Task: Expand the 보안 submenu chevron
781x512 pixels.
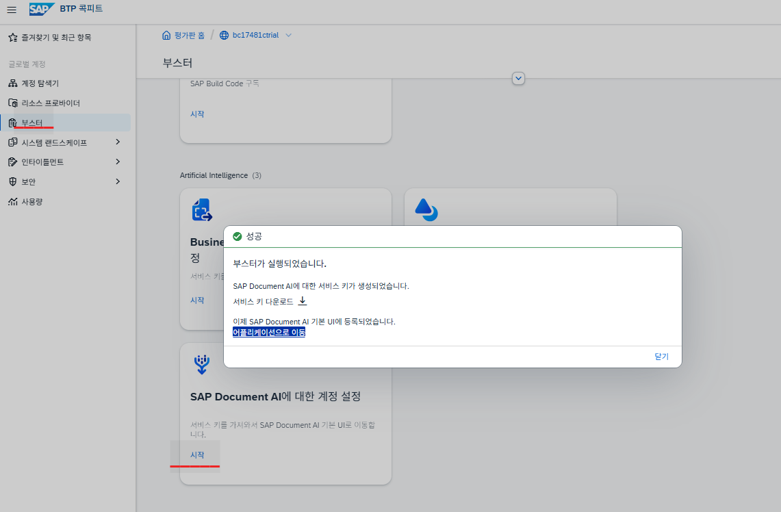Action: [x=118, y=181]
